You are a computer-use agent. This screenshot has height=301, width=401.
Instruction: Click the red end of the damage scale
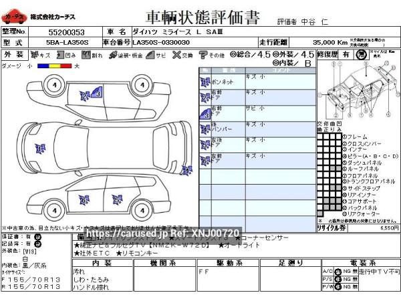coord(65,66)
